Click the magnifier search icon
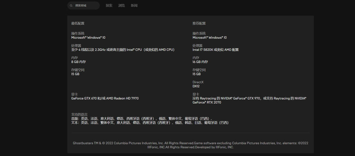Screen dimensions: 355x156 [71, 6]
